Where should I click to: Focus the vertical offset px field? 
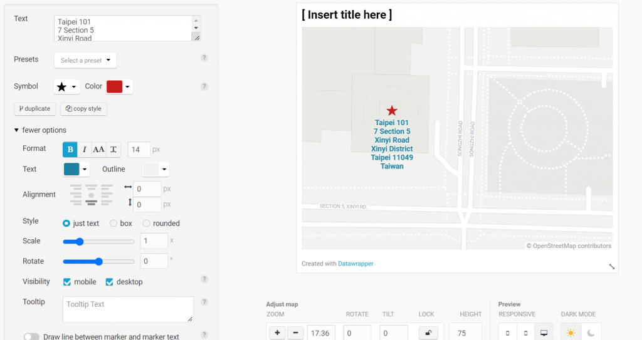click(147, 205)
